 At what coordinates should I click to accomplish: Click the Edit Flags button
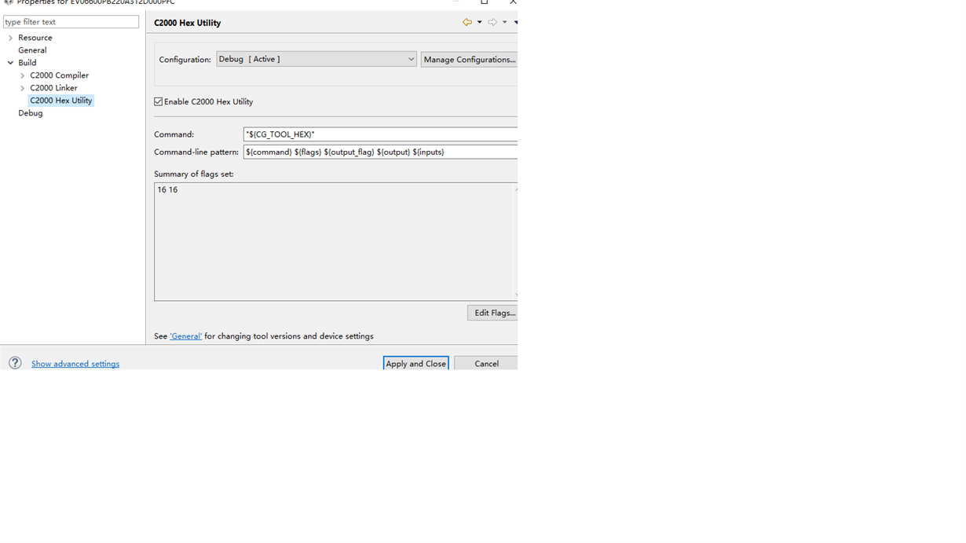pos(493,313)
